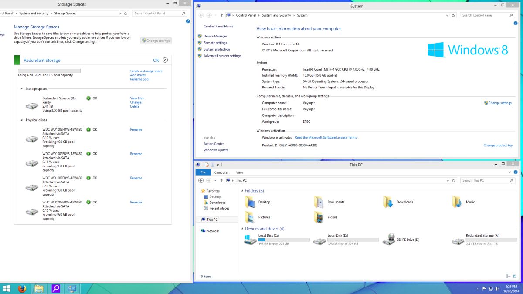Switch This PC to details view
Image resolution: width=523 pixels, height=294 pixels.
(x=509, y=276)
